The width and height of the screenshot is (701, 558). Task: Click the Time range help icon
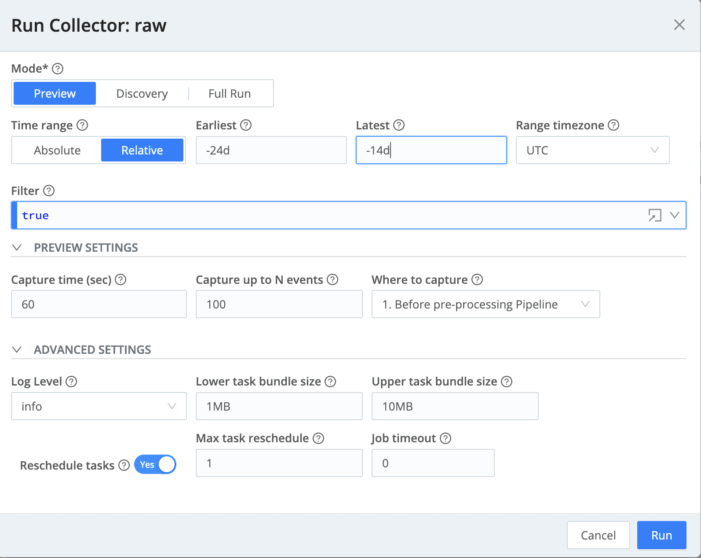coord(82,125)
